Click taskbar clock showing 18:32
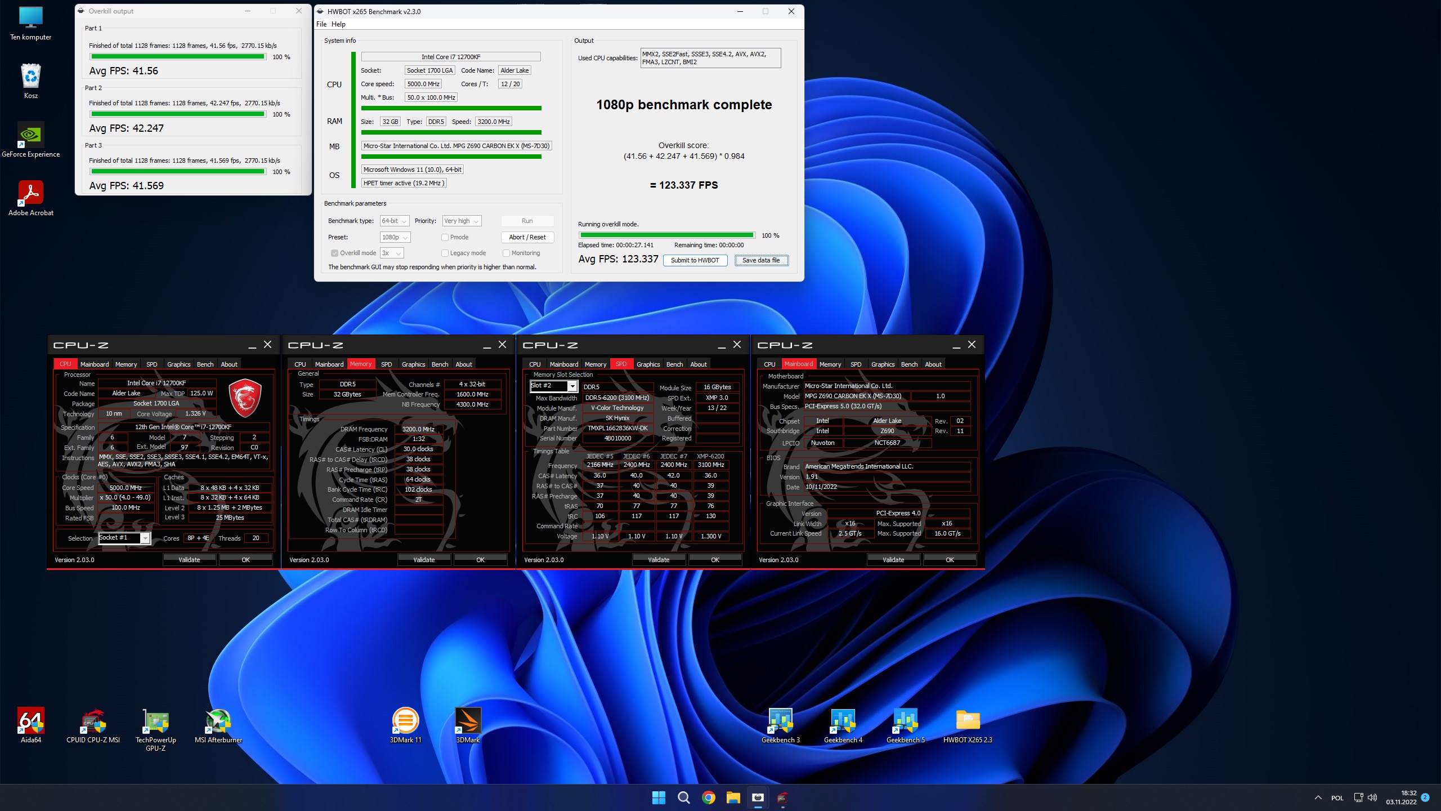This screenshot has width=1441, height=811. point(1401,797)
